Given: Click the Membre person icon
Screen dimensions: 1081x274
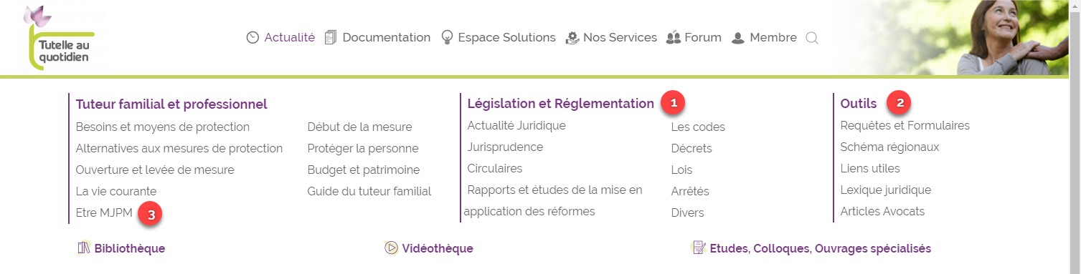Looking at the screenshot, I should (x=737, y=38).
